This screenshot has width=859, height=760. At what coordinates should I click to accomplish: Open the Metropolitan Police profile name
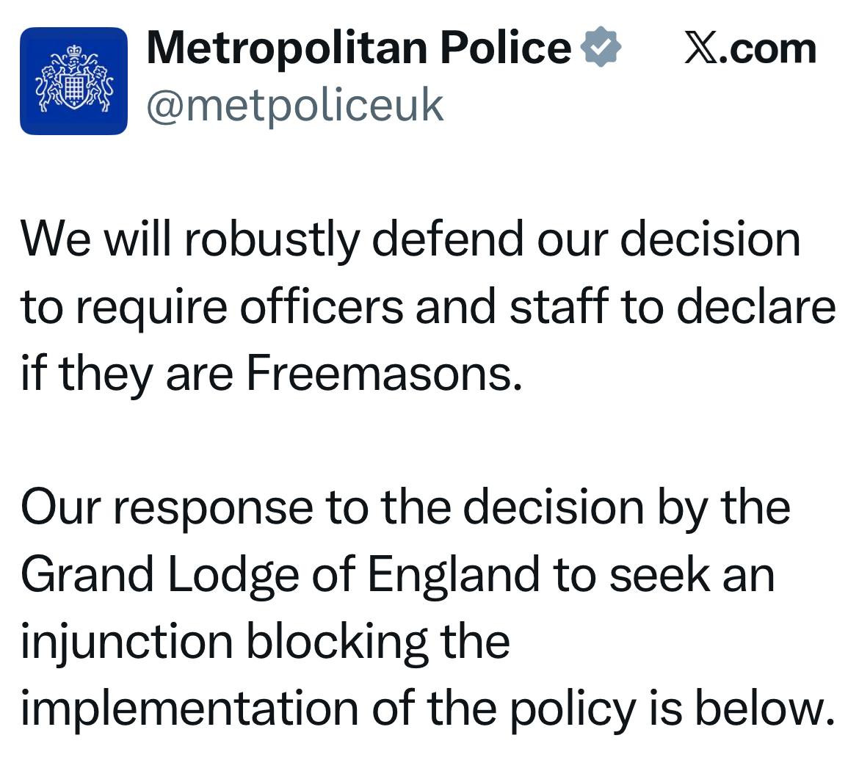pyautogui.click(x=358, y=48)
